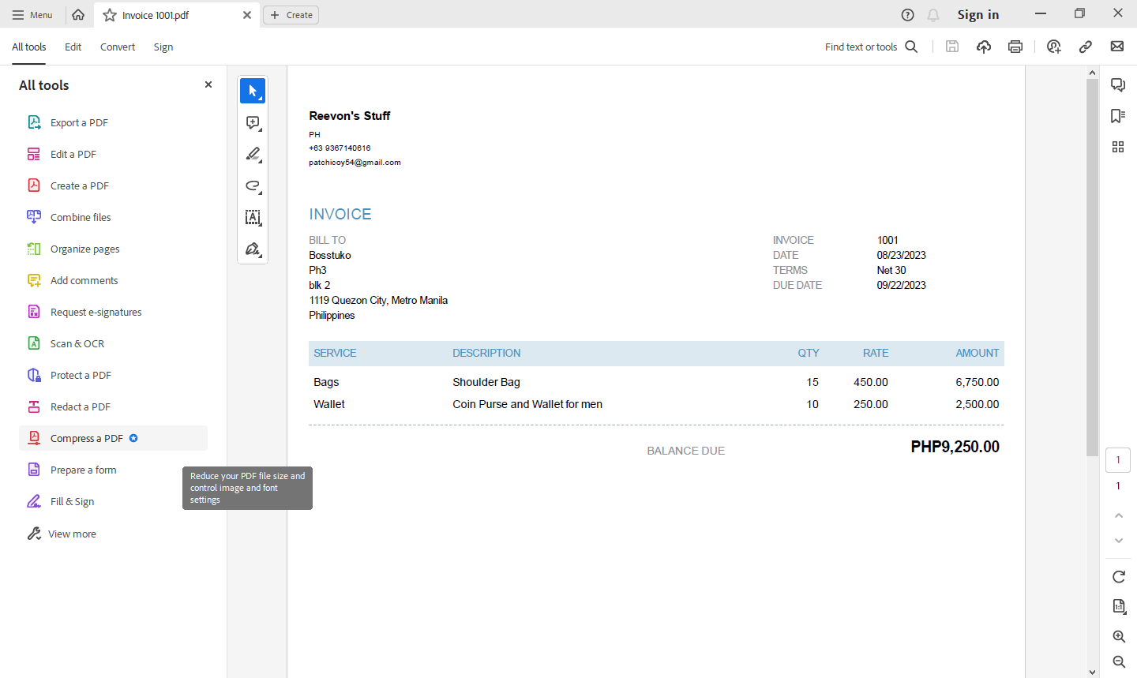Image resolution: width=1137 pixels, height=678 pixels.
Task: Open the Edit tab
Action: tap(73, 47)
